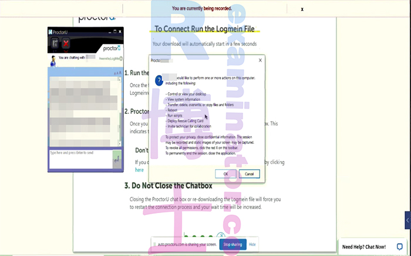Screen dimensions: 411x256
Task: Click 'Deploy Rescue Calling Card' line
Action: click(x=185, y=121)
